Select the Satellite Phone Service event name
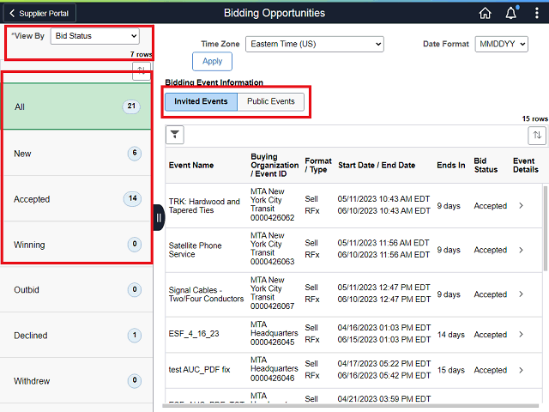The width and height of the screenshot is (549, 412). [195, 250]
